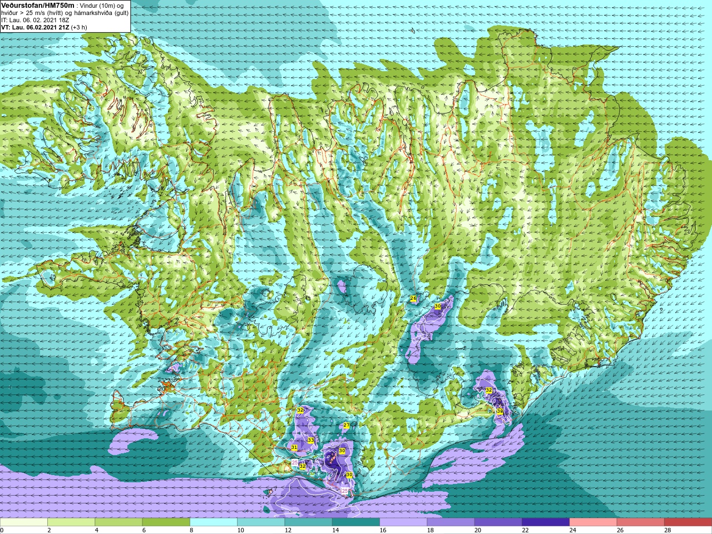Click the 14–16 m/s dark teal legend swatch
The height and width of the screenshot is (534, 712).
[x=356, y=522]
